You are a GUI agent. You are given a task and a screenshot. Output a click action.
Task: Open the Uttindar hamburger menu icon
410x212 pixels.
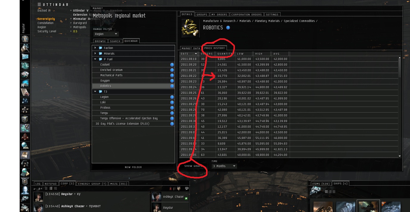(x=39, y=4)
